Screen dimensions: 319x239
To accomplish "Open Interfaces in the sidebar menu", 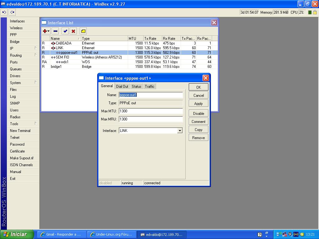I will coord(23,21).
